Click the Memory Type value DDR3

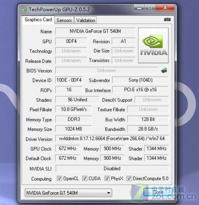tap(74, 119)
